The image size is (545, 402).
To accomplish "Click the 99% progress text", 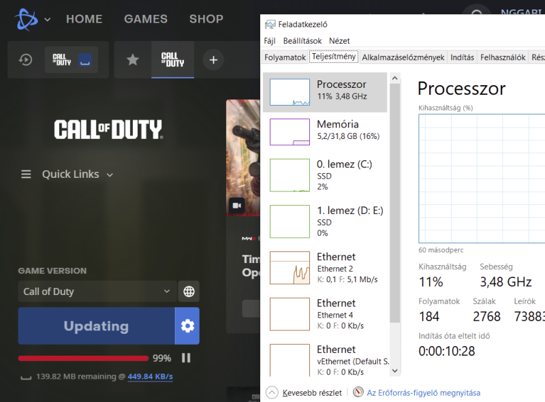I will 162,358.
